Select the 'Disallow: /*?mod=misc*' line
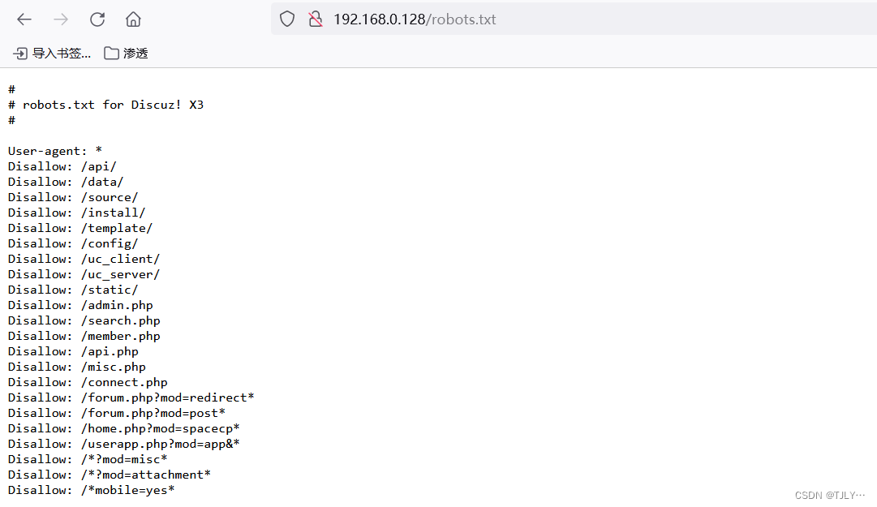 coord(88,459)
